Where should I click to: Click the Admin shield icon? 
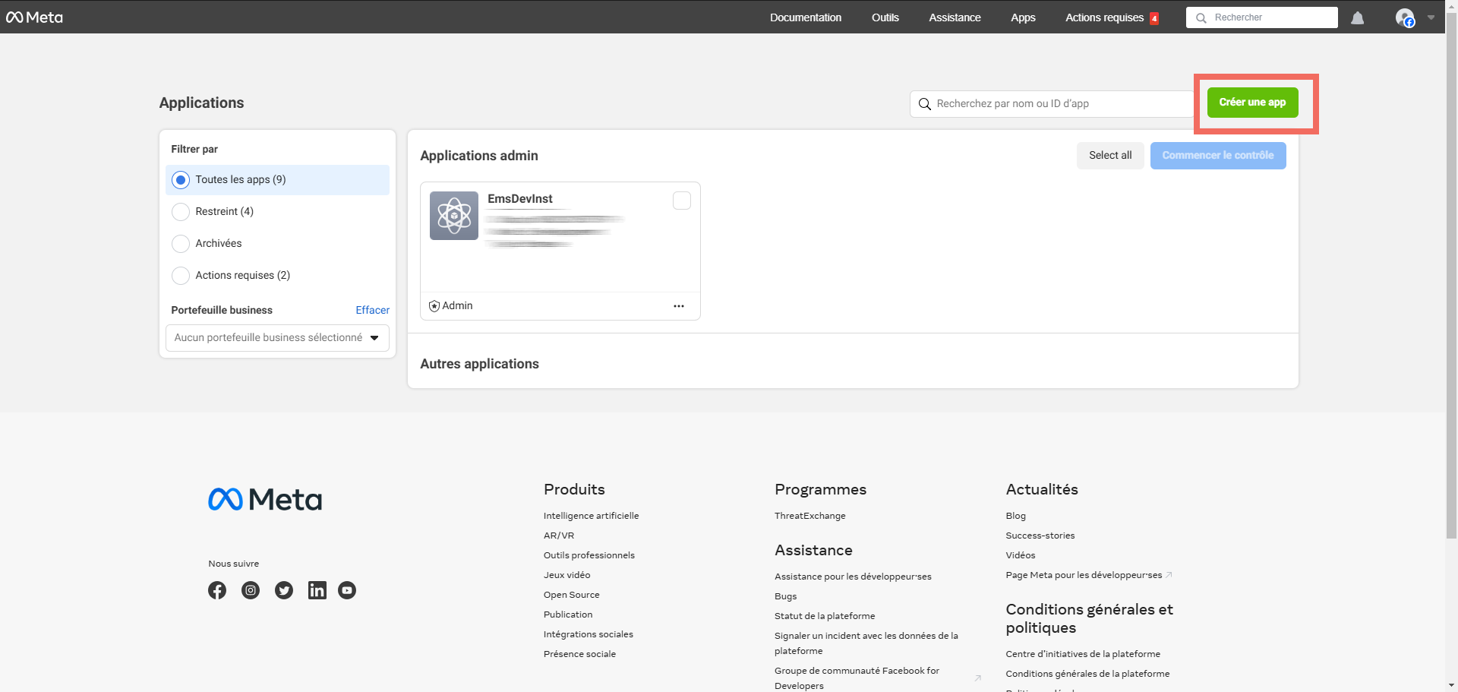click(434, 306)
